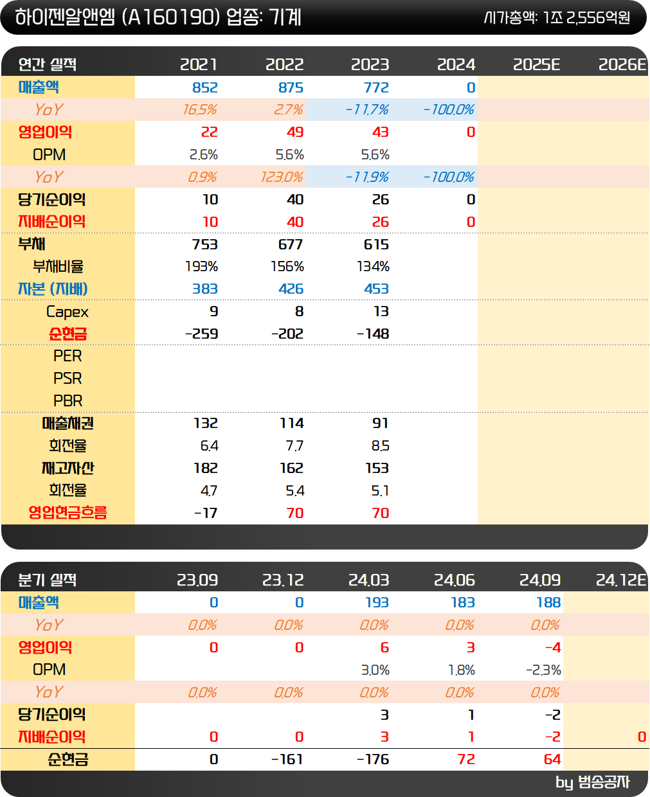Select 부채 value 753

204,244
